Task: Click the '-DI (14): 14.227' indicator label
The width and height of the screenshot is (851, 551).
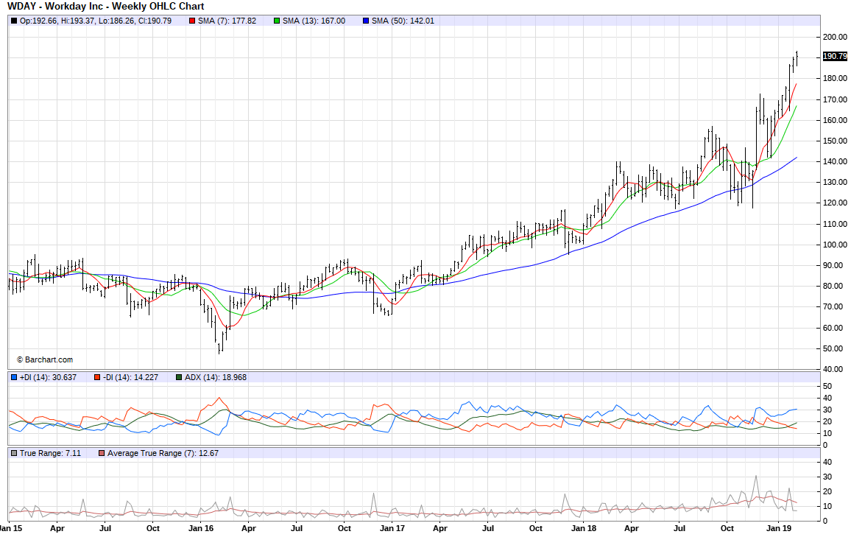Action: 131,377
